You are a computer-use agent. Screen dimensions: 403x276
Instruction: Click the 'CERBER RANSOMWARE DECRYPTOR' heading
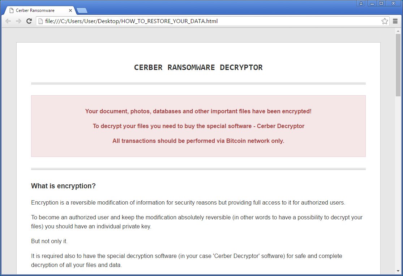[x=198, y=67]
